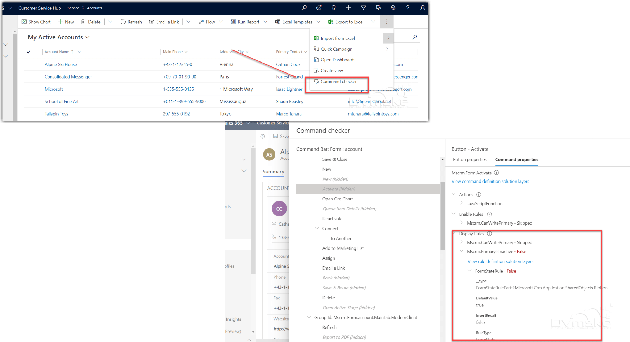
Task: Click the plus quick create icon
Action: [348, 8]
